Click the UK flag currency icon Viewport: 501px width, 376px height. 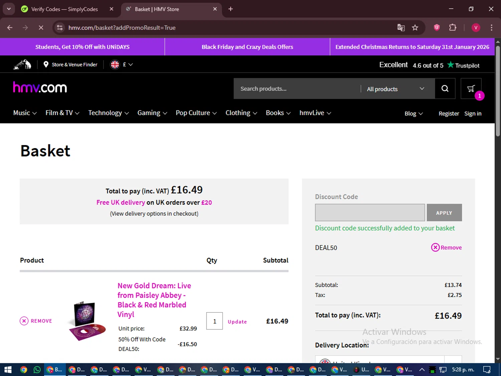tap(115, 65)
